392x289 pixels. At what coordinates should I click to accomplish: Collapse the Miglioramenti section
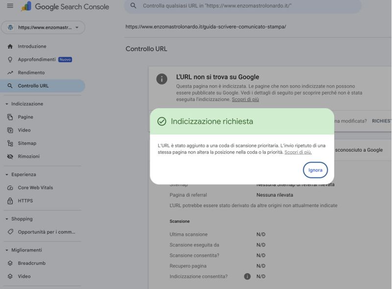click(7, 250)
